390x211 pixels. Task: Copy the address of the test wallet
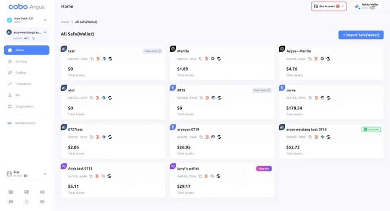click(x=92, y=59)
